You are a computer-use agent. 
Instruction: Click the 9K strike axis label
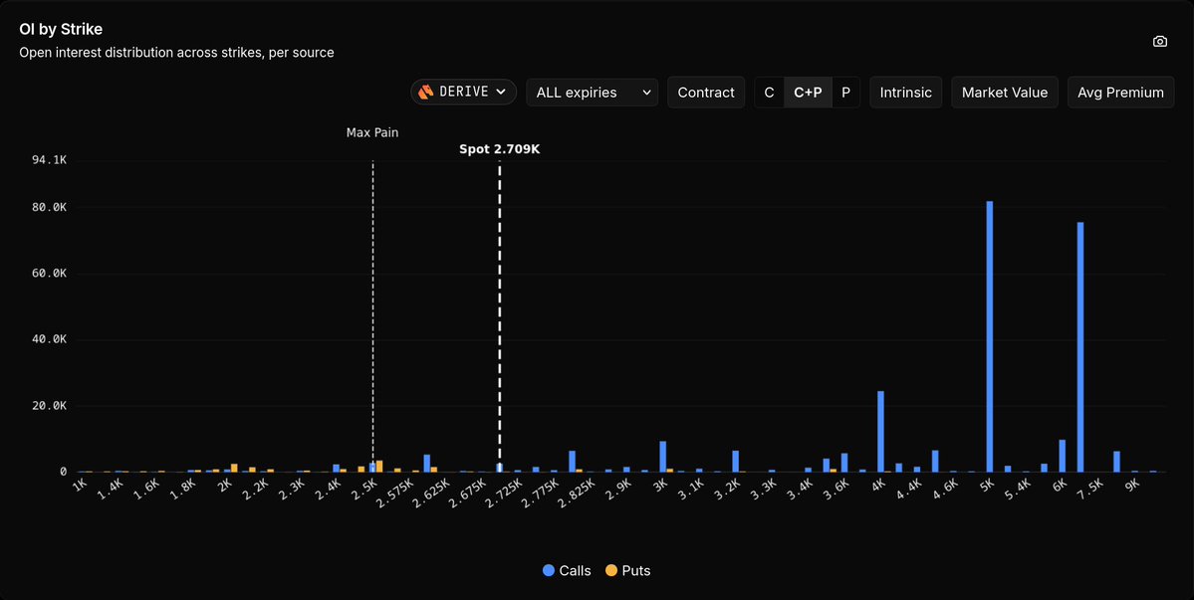point(1132,485)
